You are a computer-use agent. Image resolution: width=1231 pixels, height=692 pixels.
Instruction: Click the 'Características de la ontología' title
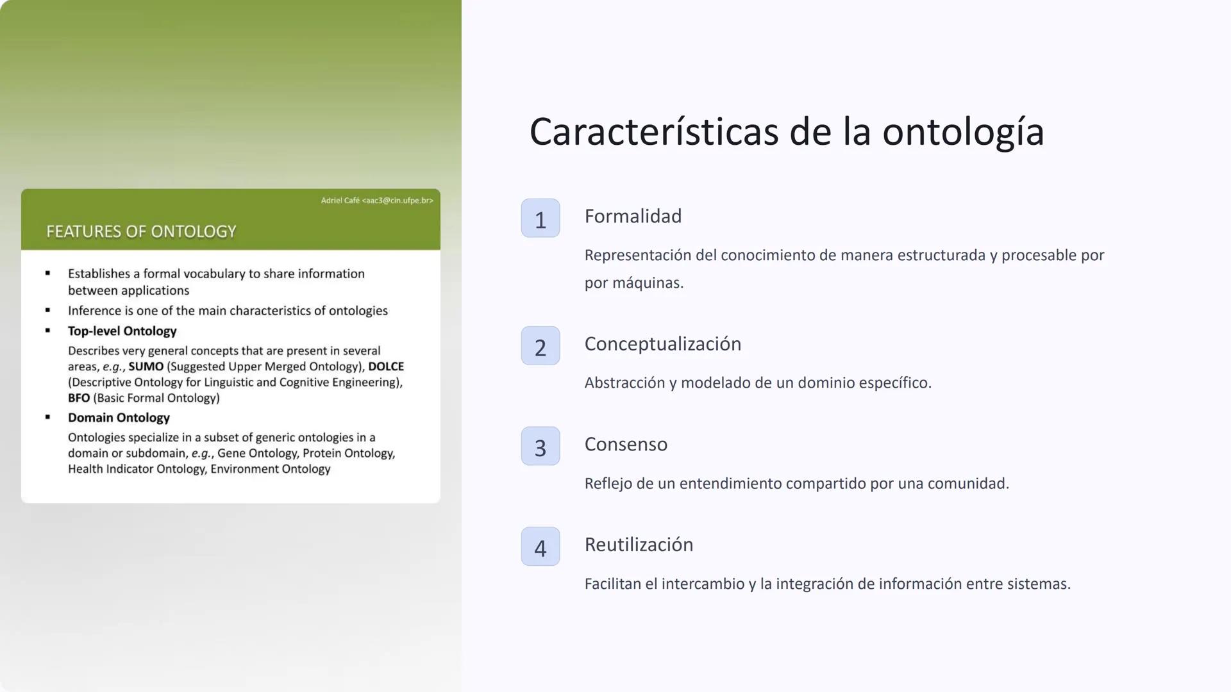[x=786, y=132]
